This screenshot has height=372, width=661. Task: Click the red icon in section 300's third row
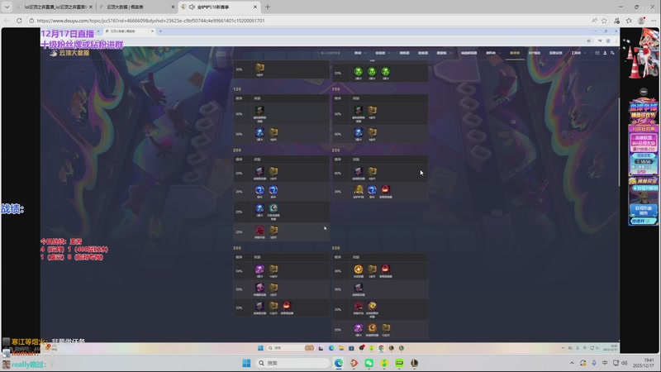(x=287, y=305)
